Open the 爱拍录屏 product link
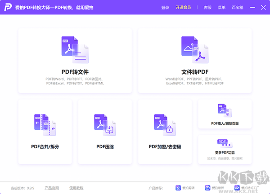The height and width of the screenshot is (194, 270). pyautogui.click(x=218, y=188)
